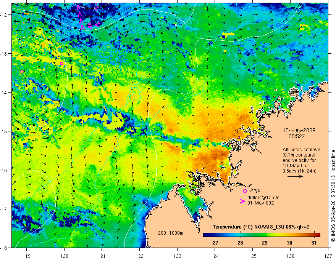336x259 pixels.
Task: Click the -17 latitude axis label
Action: click(4, 209)
